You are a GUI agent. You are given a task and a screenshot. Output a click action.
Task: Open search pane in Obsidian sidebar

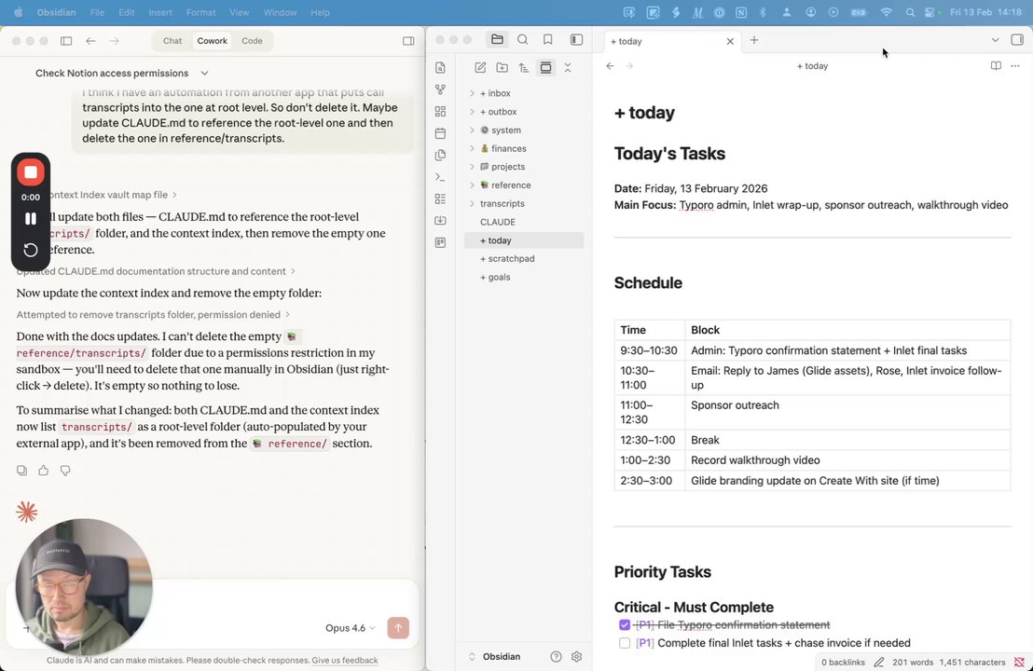tap(522, 39)
